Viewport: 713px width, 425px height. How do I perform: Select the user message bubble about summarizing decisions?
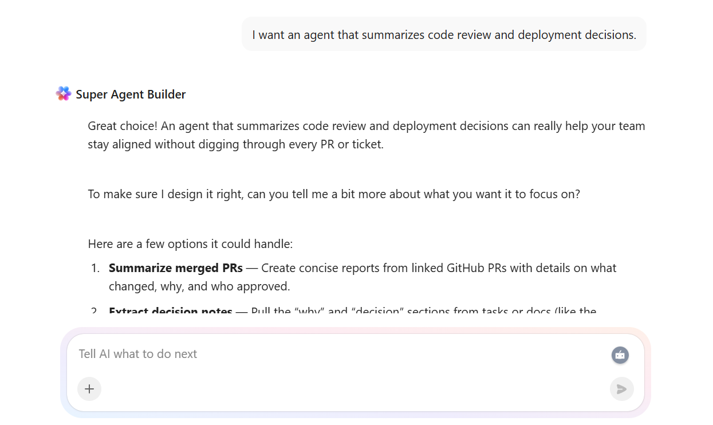(444, 34)
